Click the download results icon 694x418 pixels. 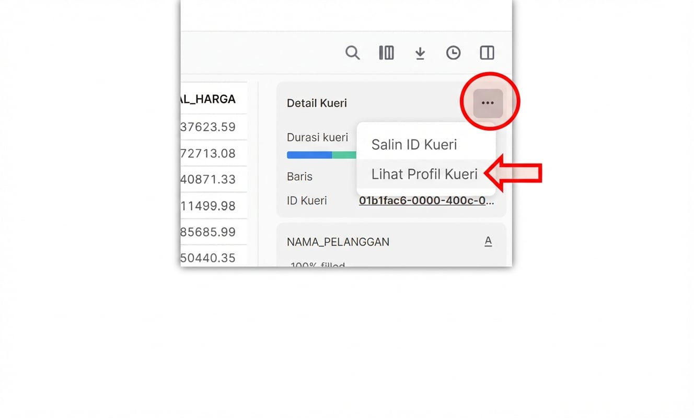tap(420, 53)
